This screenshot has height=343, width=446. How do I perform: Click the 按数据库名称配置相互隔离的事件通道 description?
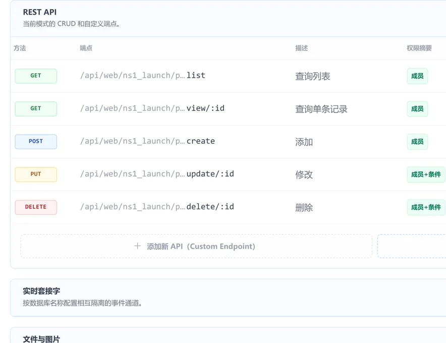coord(82,303)
